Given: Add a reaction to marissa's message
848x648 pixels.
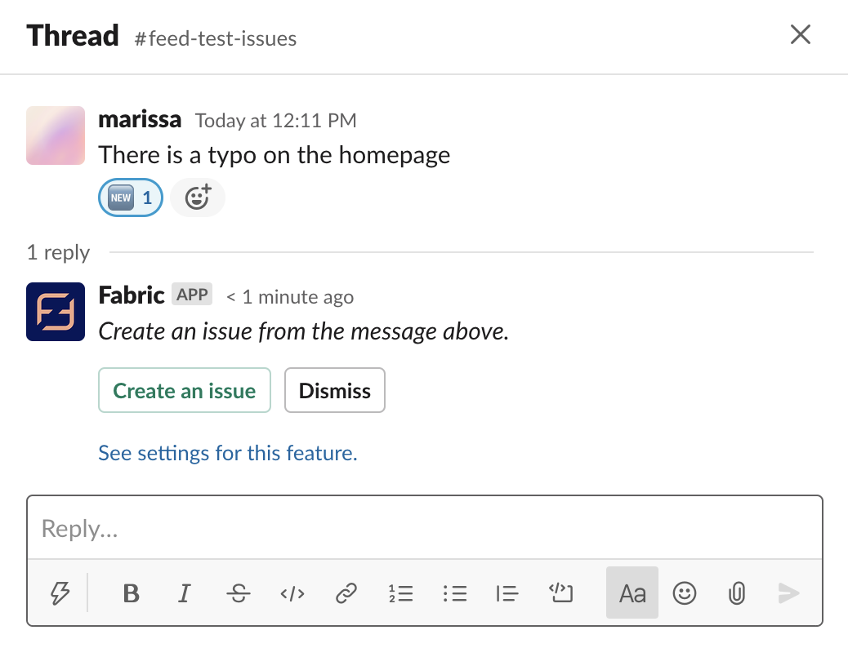Looking at the screenshot, I should pos(198,198).
